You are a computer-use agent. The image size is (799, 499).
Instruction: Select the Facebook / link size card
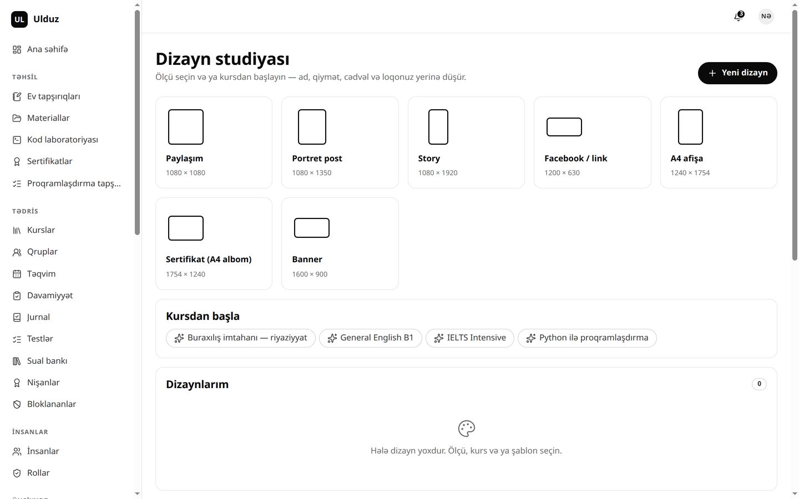tap(593, 142)
